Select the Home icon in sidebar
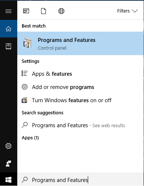This screenshot has height=186, width=144. tap(8, 29)
